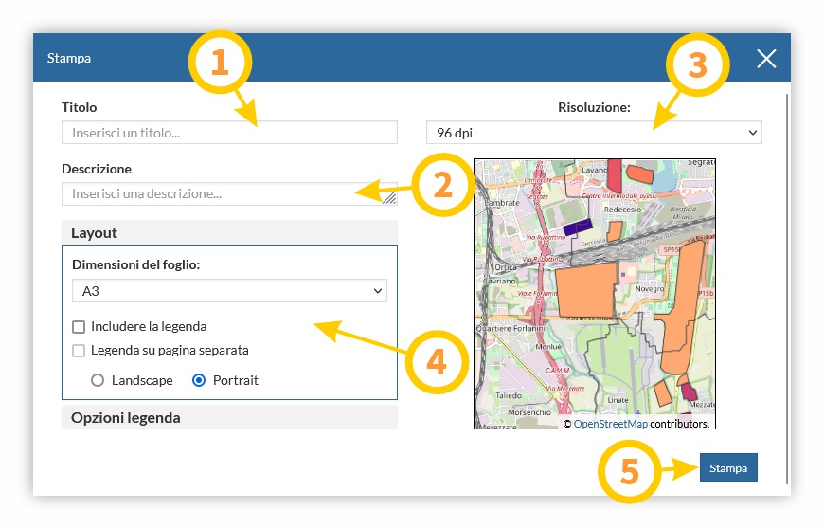This screenshot has width=824, height=529.
Task: Close the Stampa dialog with the X
Action: pyautogui.click(x=766, y=59)
